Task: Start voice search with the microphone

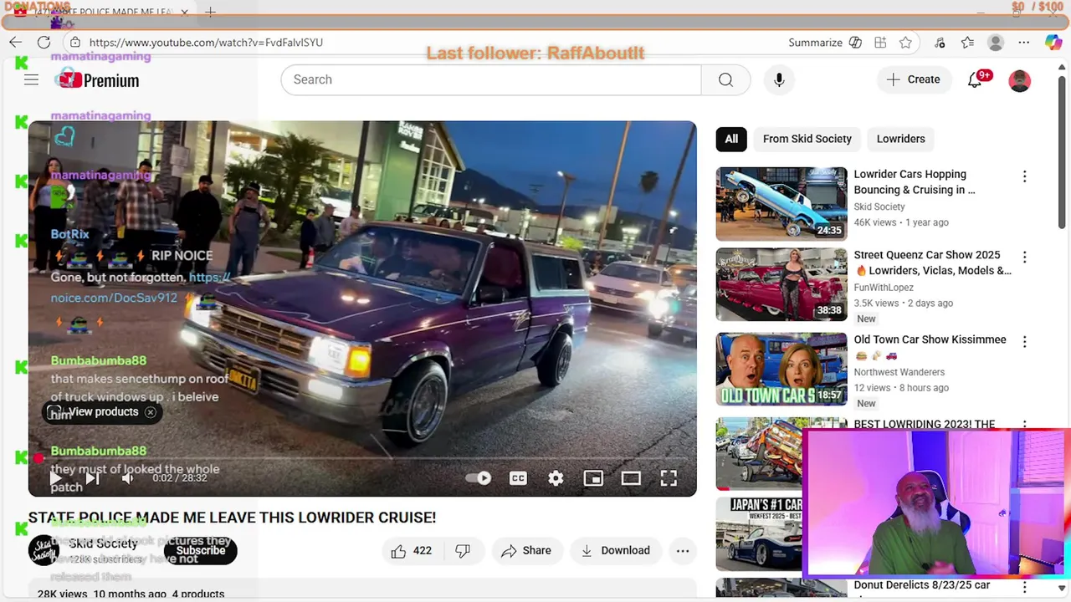Action: click(x=779, y=79)
